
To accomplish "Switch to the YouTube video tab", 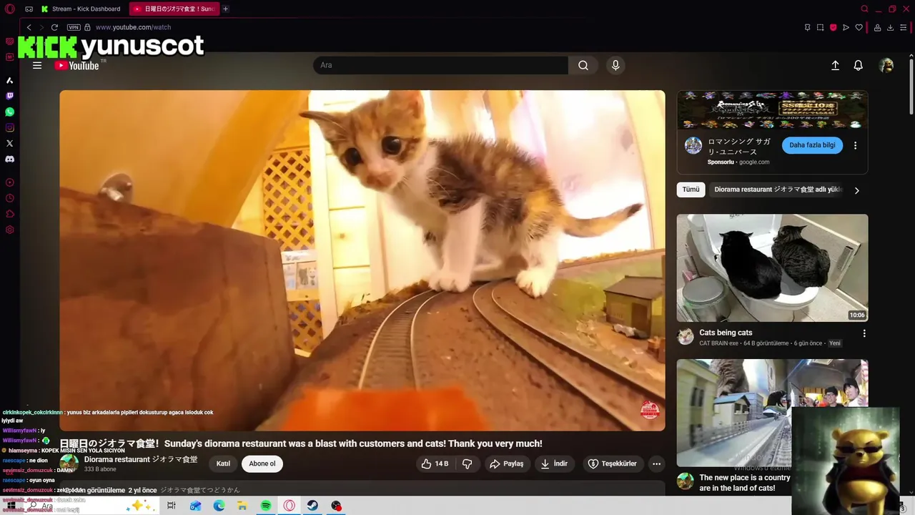I will coord(174,9).
